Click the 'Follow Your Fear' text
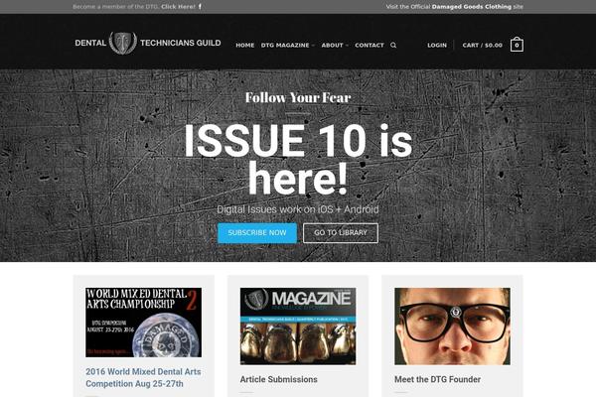Viewport: 596px width, 397px height. [x=298, y=97]
